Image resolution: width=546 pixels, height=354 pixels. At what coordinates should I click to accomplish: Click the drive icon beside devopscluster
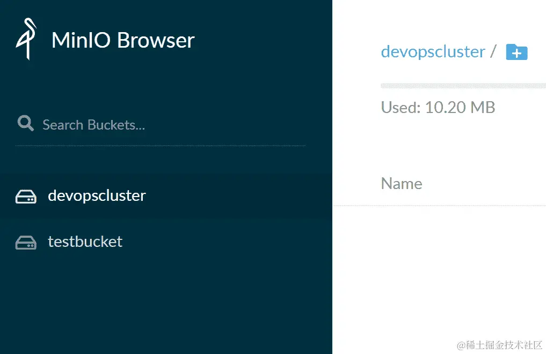26,197
